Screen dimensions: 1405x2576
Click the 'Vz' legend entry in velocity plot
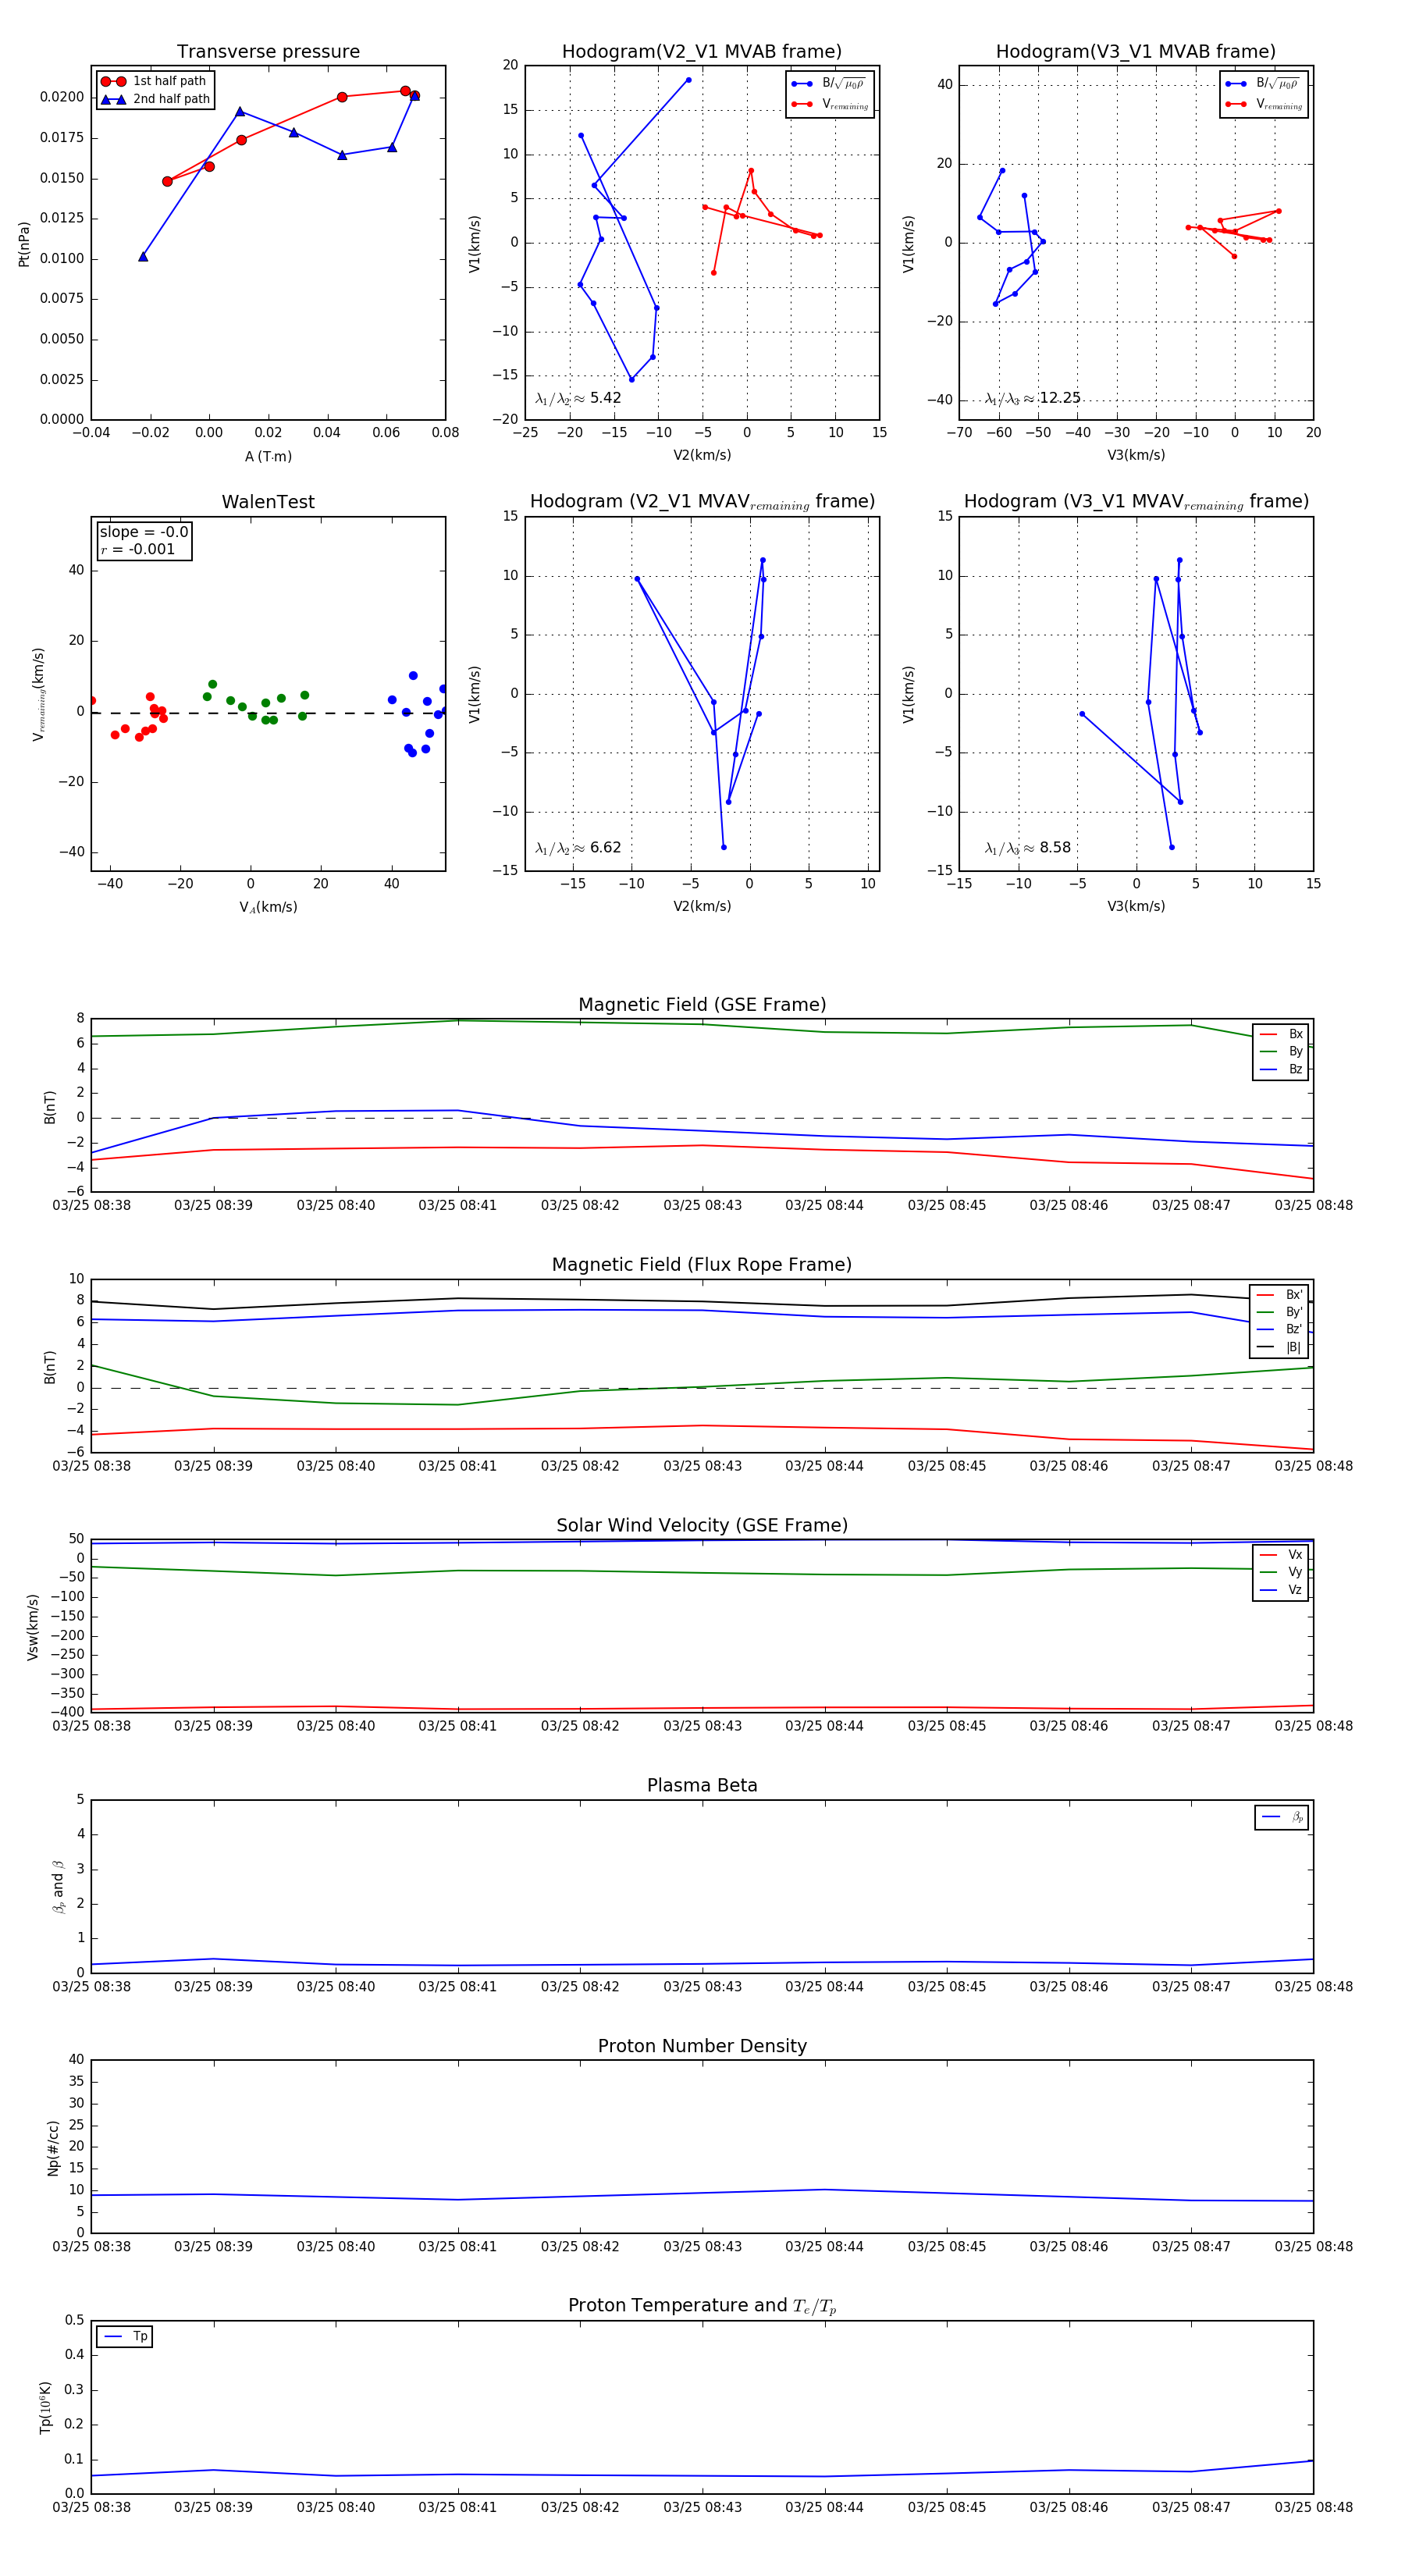1281,1590
